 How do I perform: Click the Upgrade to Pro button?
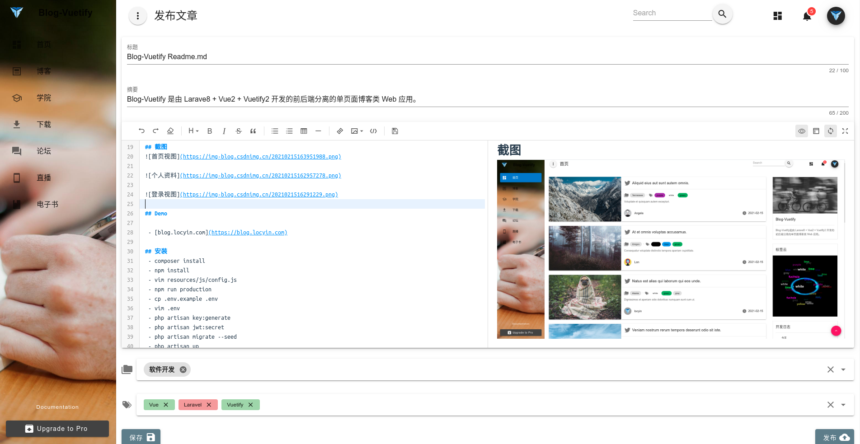pyautogui.click(x=57, y=429)
